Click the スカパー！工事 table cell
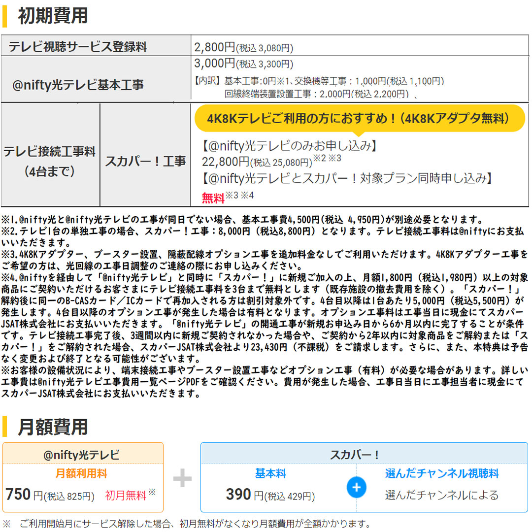This screenshot has width=532, height=532. [x=145, y=155]
